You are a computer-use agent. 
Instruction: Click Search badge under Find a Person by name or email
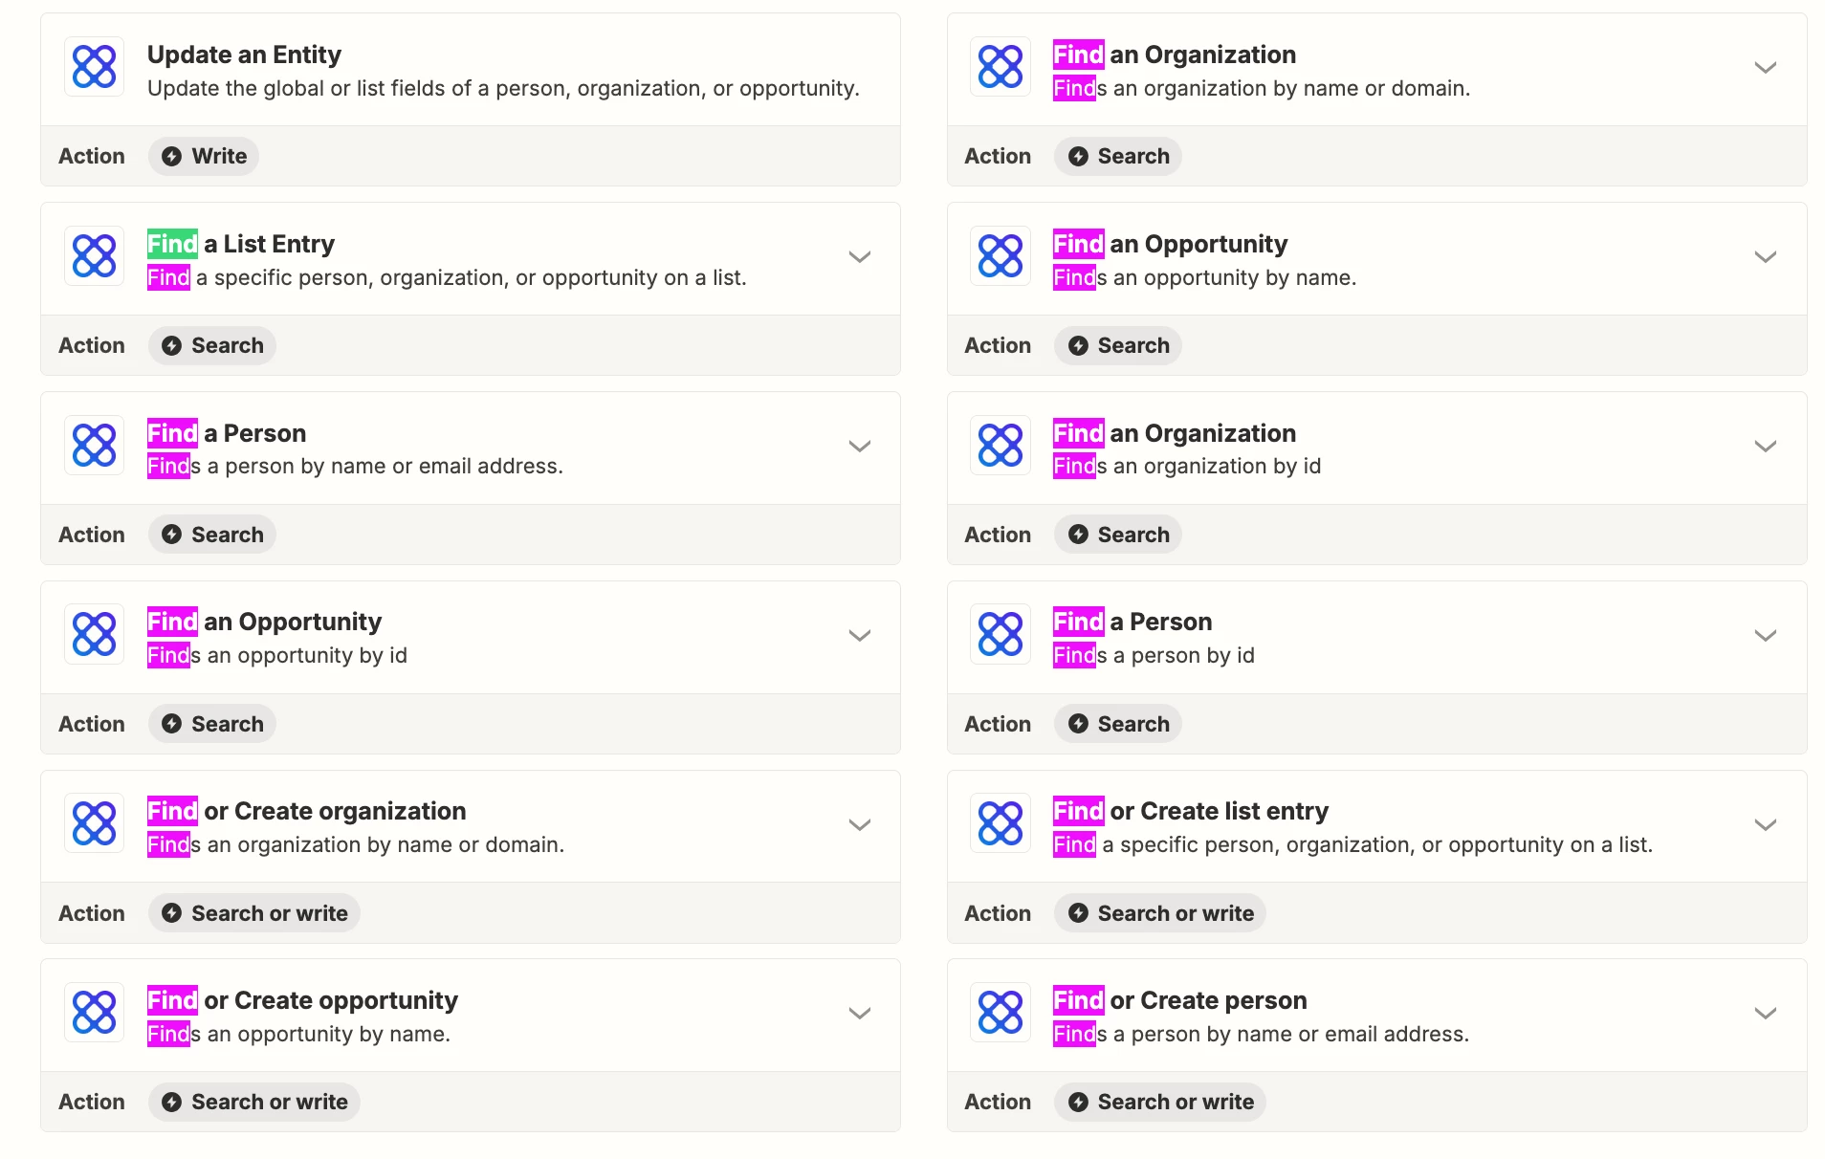tap(212, 535)
